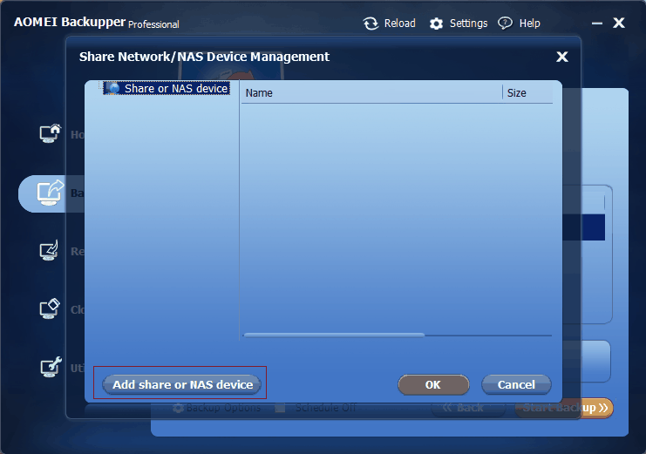This screenshot has width=646, height=454.
Task: Select the Share or NAS device tree node
Action: point(167,88)
